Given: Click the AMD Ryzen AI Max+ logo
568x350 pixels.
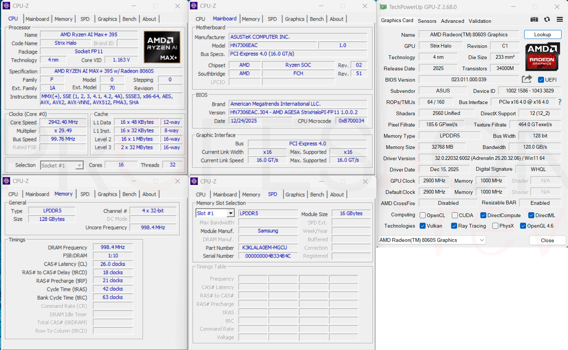Looking at the screenshot, I should point(162,47).
